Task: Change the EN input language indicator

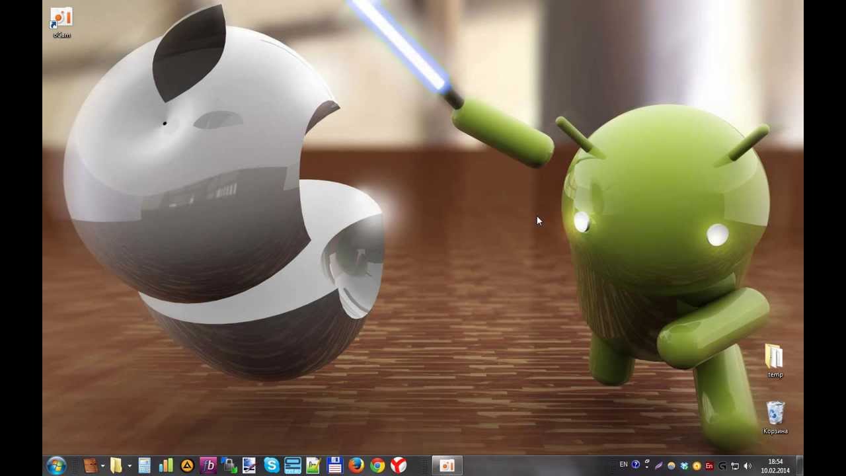Action: (623, 464)
